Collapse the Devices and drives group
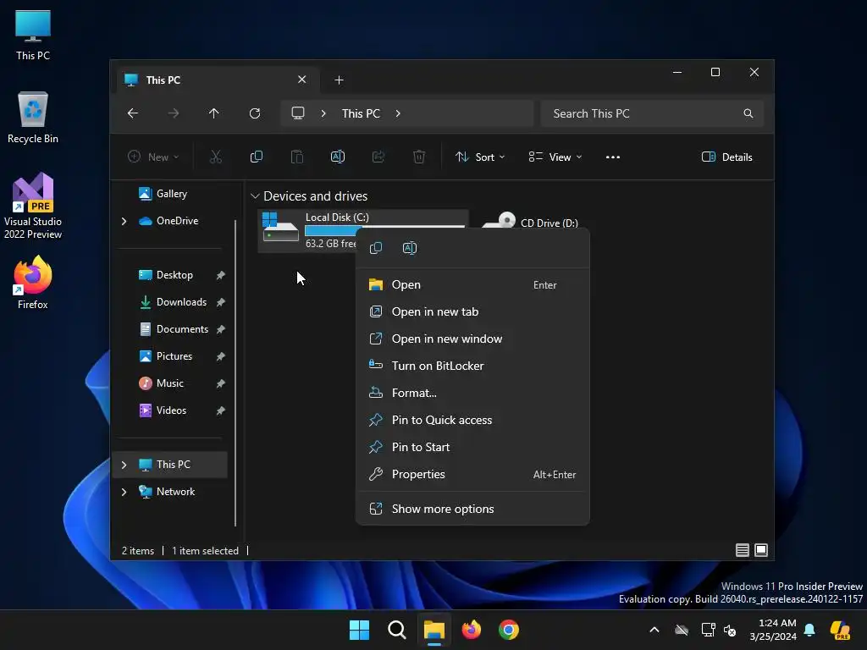The height and width of the screenshot is (650, 867). 255,196
